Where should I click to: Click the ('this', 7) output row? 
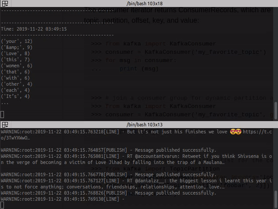click(x=15, y=60)
